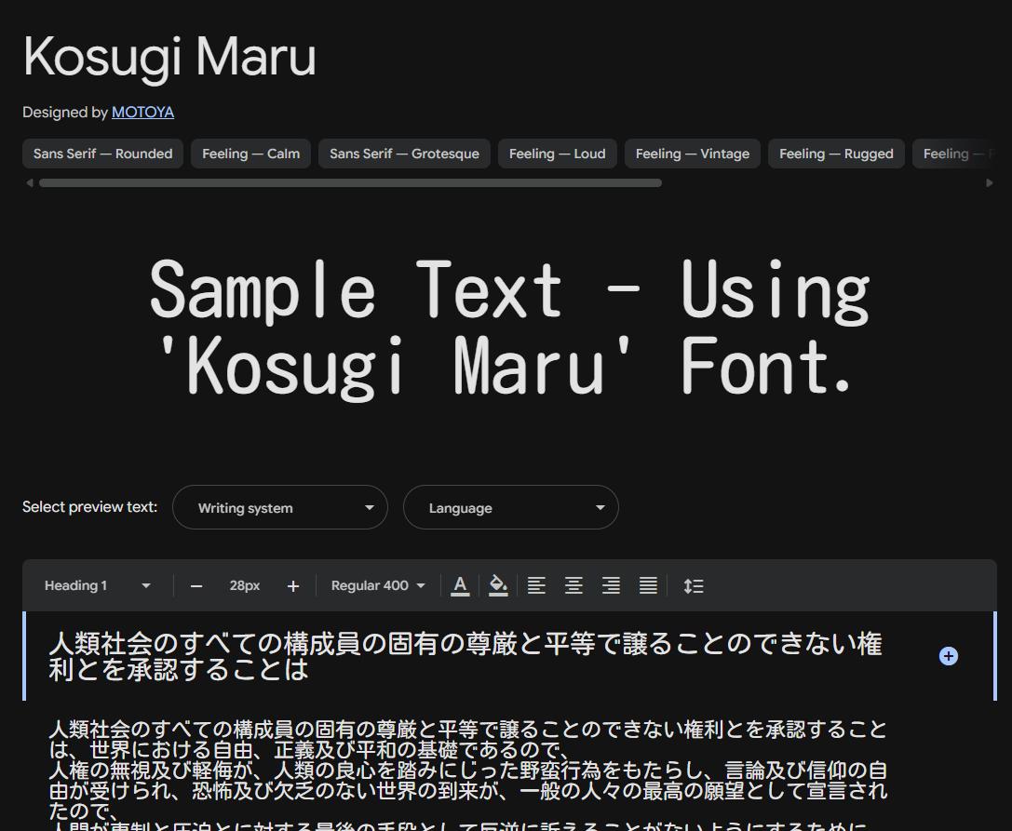Open the line spacing control
This screenshot has width=1012, height=831.
click(694, 586)
